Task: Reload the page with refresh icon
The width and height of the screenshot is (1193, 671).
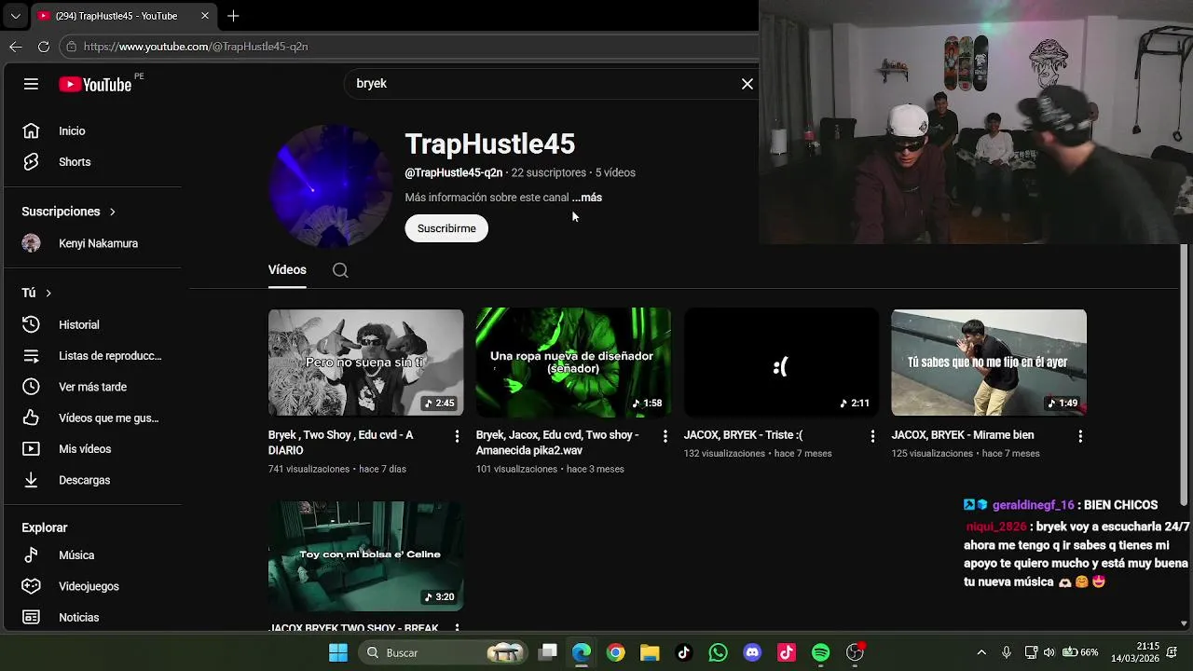Action: click(x=44, y=47)
